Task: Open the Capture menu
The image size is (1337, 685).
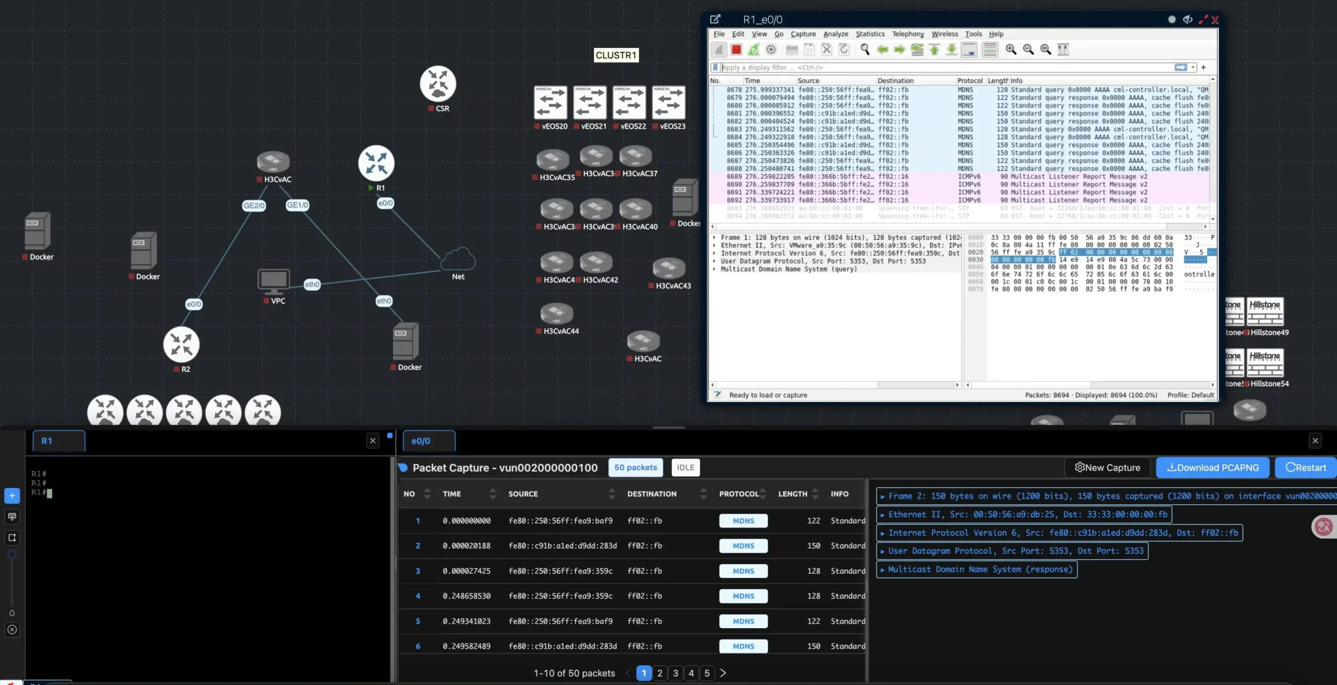Action: (x=803, y=34)
